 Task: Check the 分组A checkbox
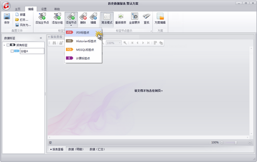12,51
